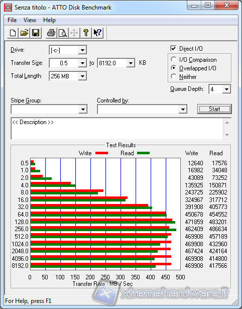Choose the Neither radio option
242x309 pixels.
(x=174, y=76)
